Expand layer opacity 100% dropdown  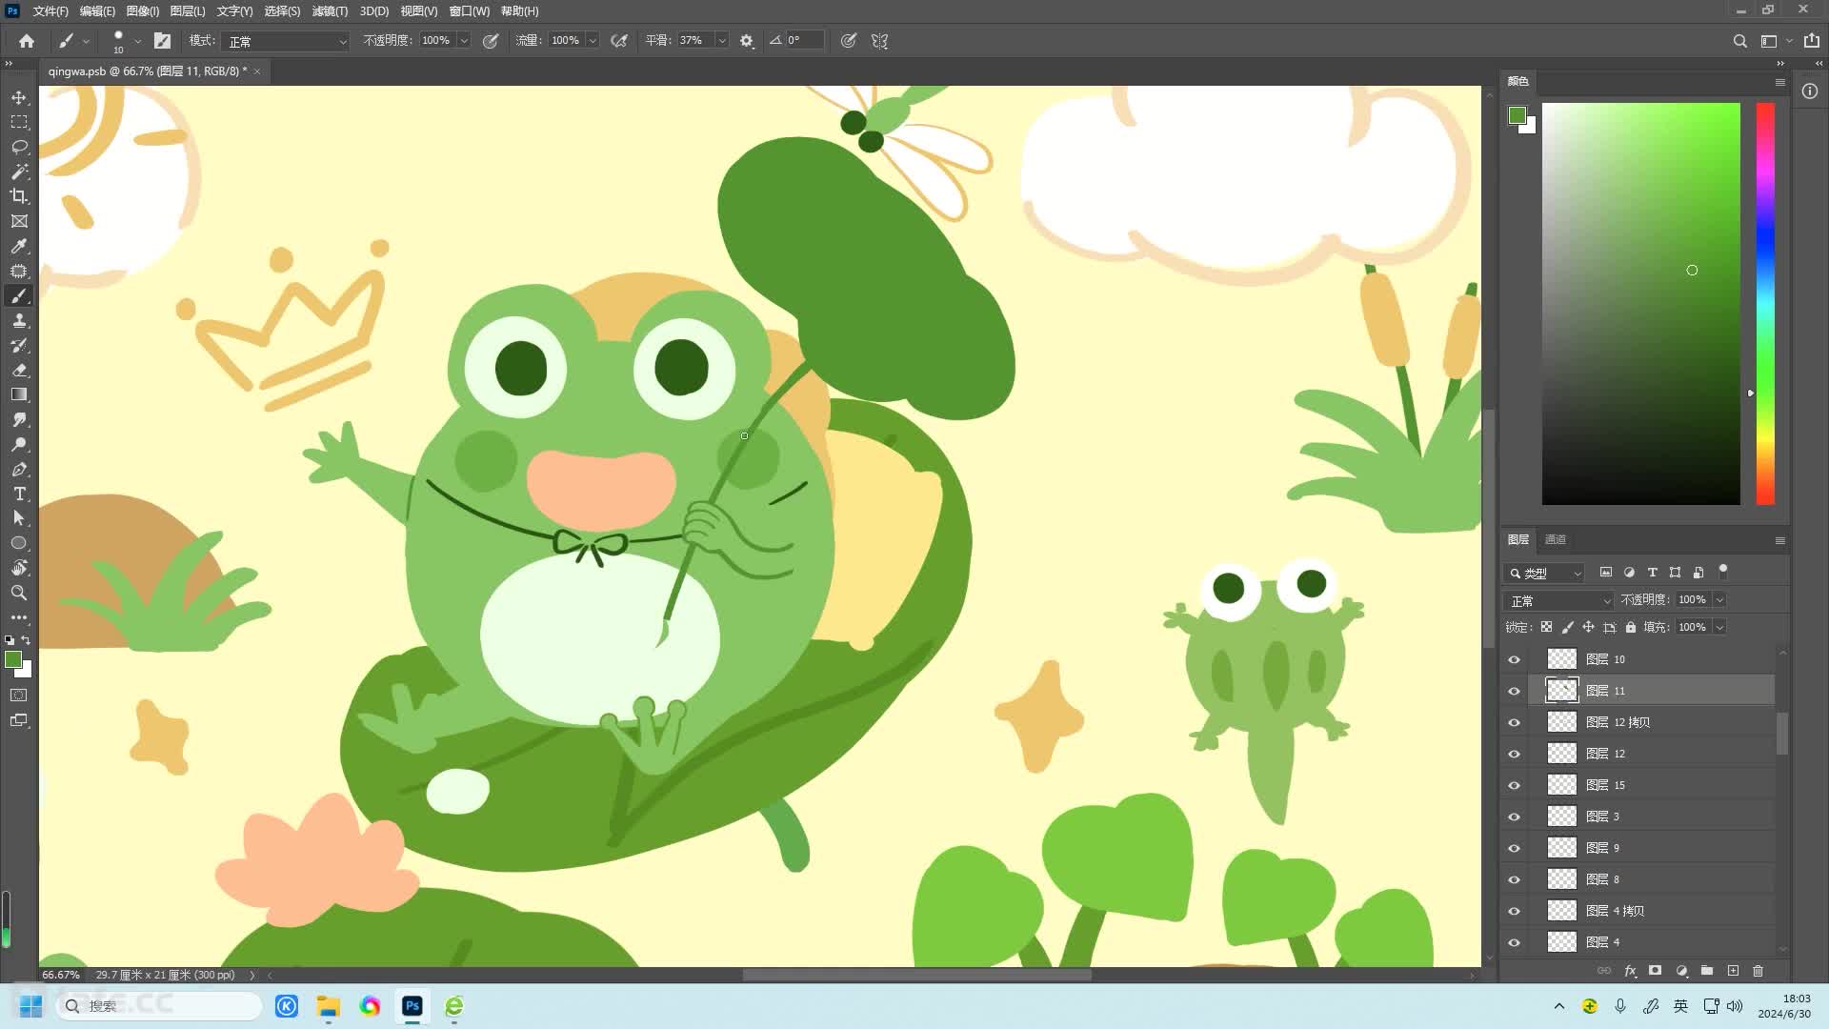point(1720,600)
